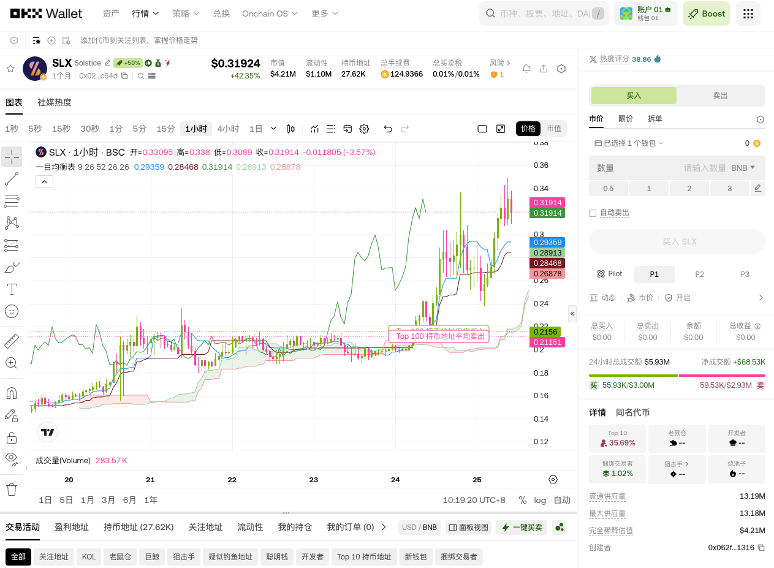Viewport: 774px width, 568px height.
Task: Open the text annotation tool
Action: tap(11, 289)
